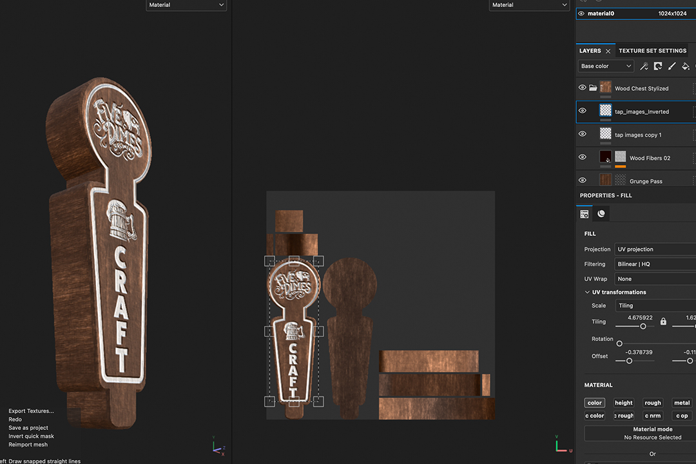Open the Fill properties tab icon

tap(584, 214)
